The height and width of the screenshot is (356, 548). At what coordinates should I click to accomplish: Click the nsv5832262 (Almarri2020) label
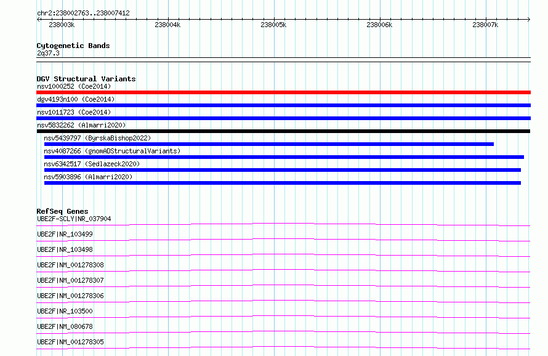[x=81, y=125]
